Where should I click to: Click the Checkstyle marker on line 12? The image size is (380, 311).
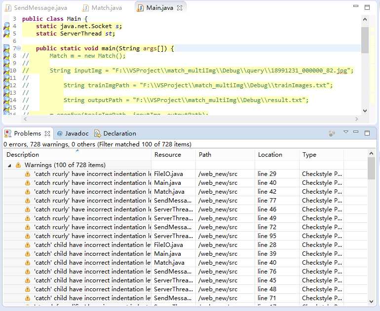tap(6, 85)
